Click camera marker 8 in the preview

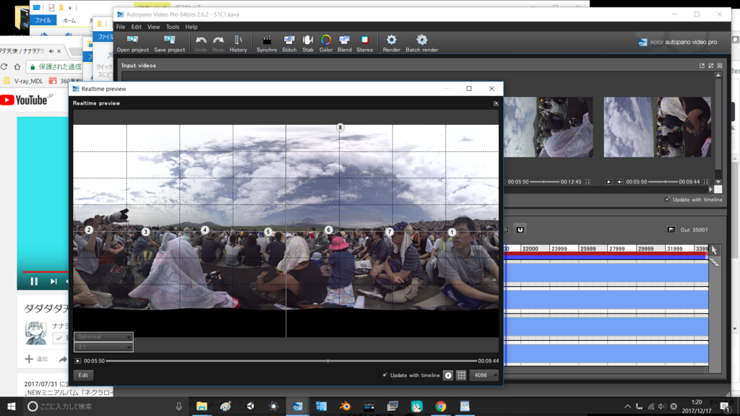point(340,127)
